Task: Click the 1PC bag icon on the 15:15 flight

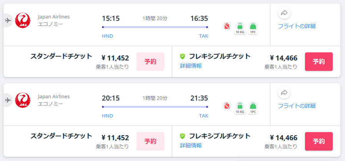Action: [x=253, y=27]
